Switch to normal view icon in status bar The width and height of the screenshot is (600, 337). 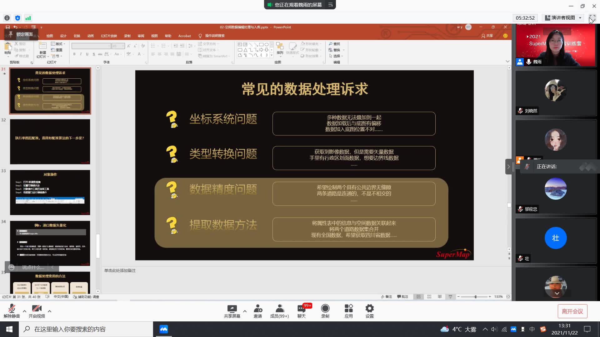pyautogui.click(x=418, y=297)
